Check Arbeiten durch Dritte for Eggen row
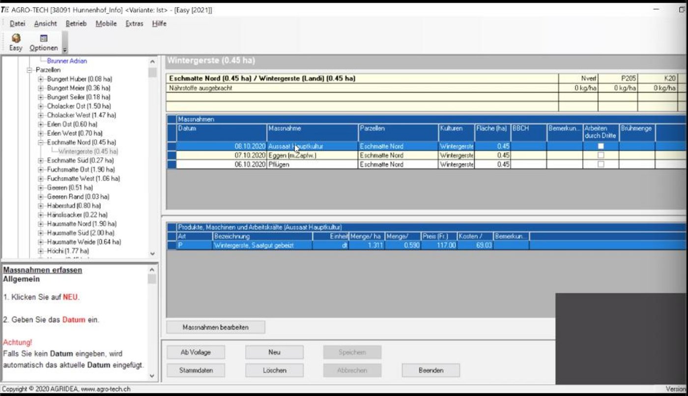 pyautogui.click(x=601, y=155)
